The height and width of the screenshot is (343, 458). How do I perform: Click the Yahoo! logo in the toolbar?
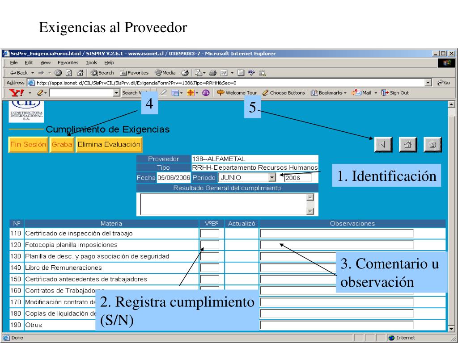coord(17,93)
